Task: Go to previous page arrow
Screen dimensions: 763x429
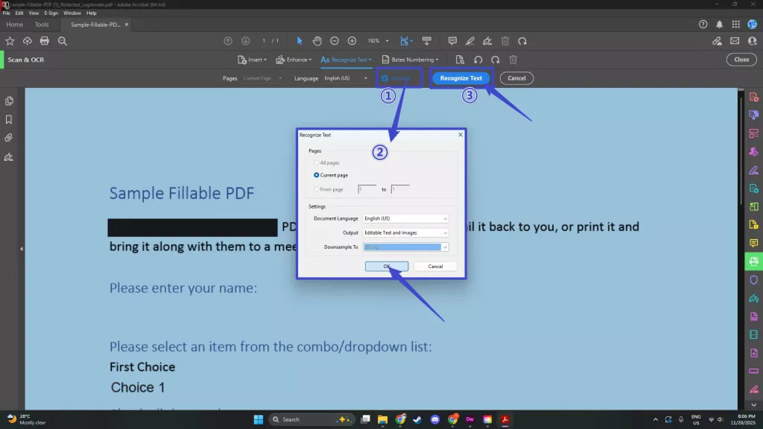Action: (x=228, y=41)
